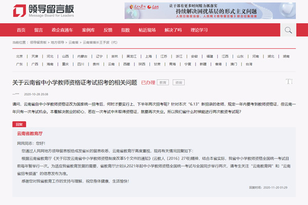Select 江苏 in the province list

click(164, 57)
